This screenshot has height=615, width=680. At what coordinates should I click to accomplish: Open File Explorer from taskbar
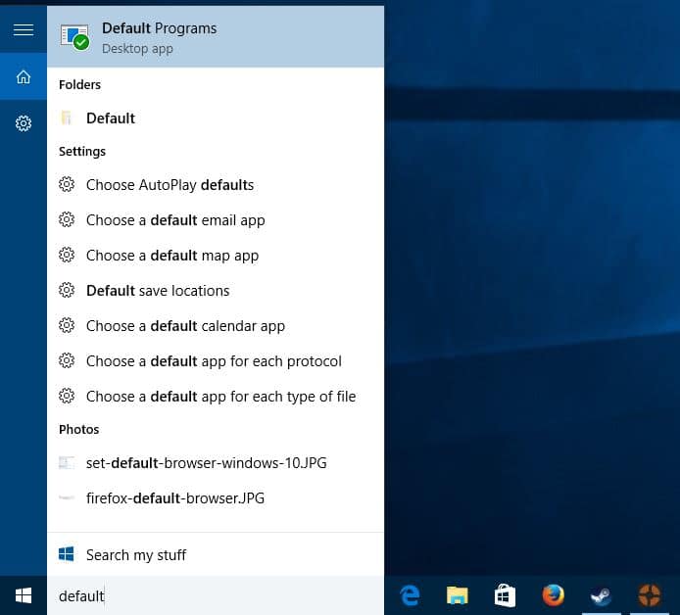point(457,595)
